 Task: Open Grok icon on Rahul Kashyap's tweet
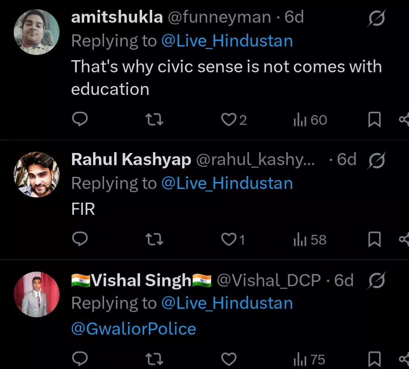pos(376,160)
